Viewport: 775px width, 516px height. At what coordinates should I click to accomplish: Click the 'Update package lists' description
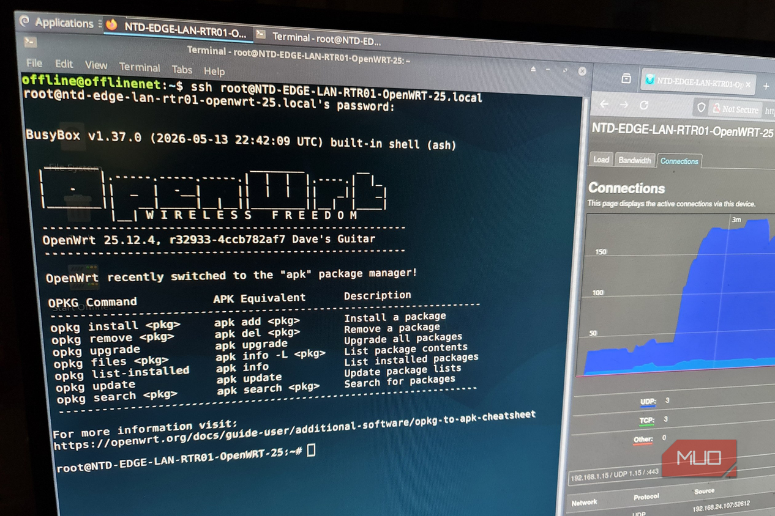402,370
